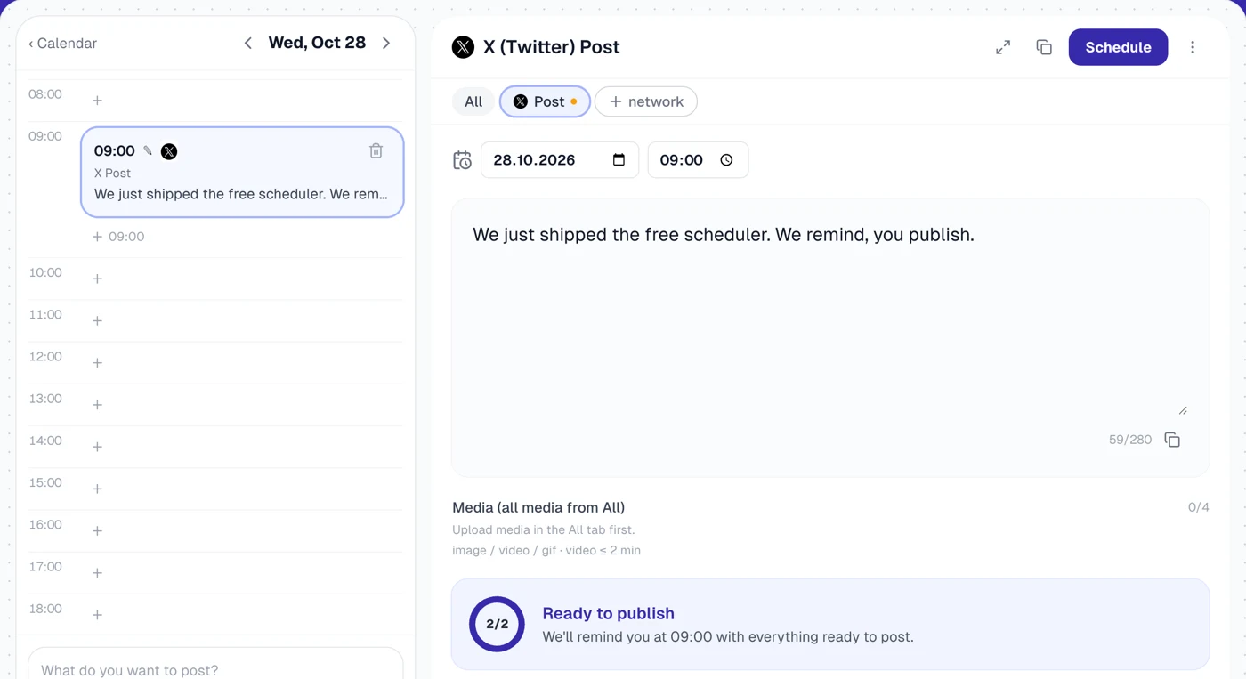Screen dimensions: 1246x679
Task: Click the 0/4 media counter
Action: coord(1199,507)
